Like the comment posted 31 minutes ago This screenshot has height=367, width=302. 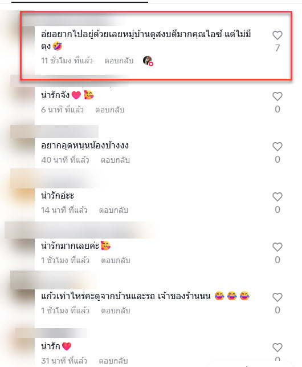click(x=277, y=348)
